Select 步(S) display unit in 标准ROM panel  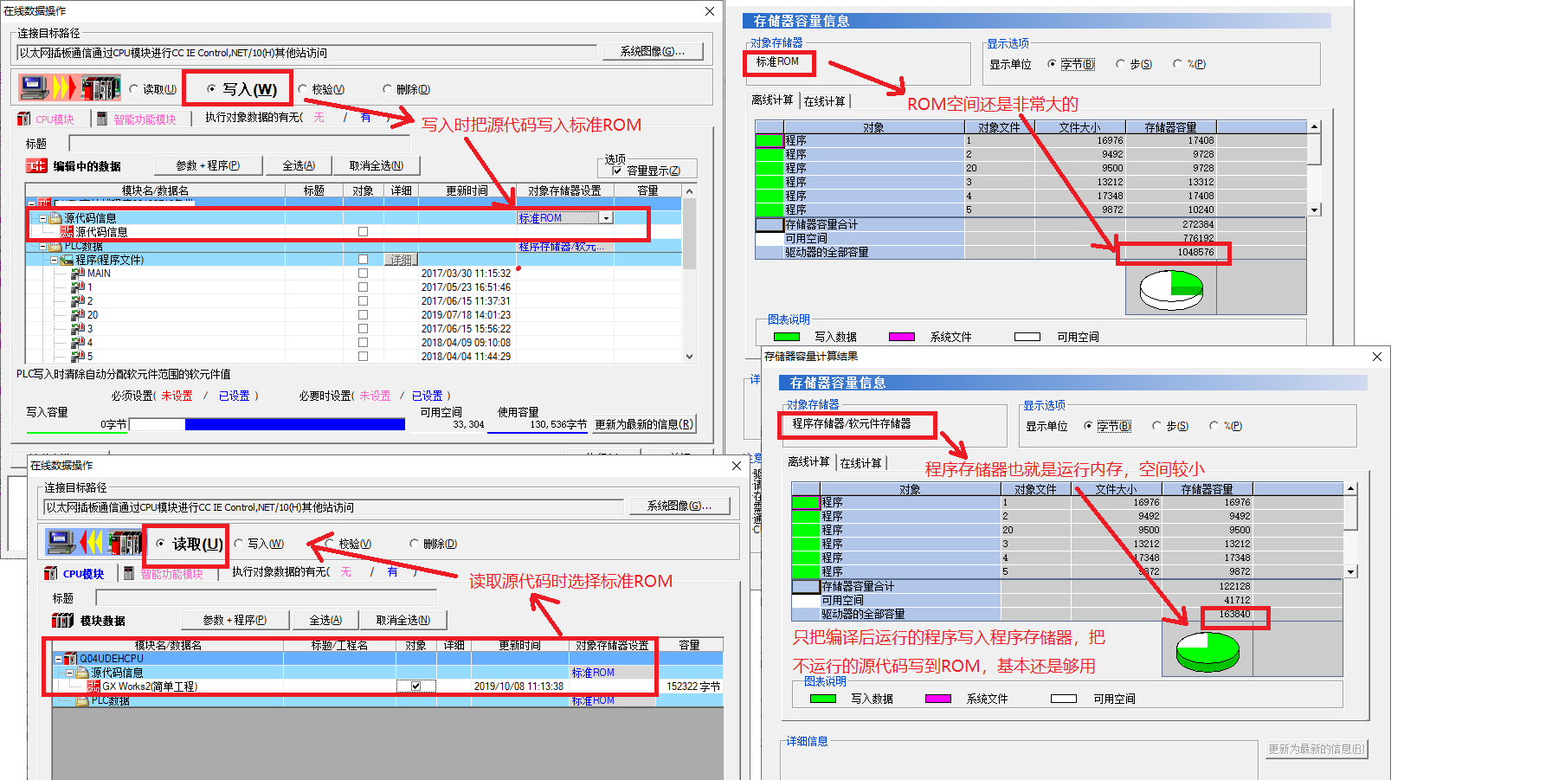point(1120,64)
